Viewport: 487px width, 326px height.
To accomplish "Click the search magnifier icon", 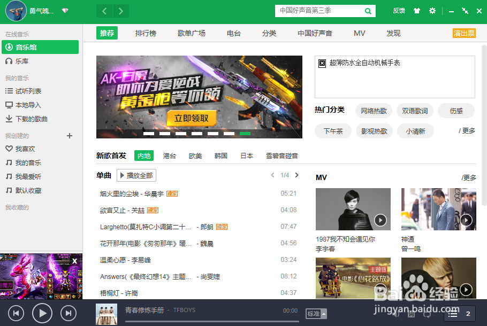I will 368,11.
